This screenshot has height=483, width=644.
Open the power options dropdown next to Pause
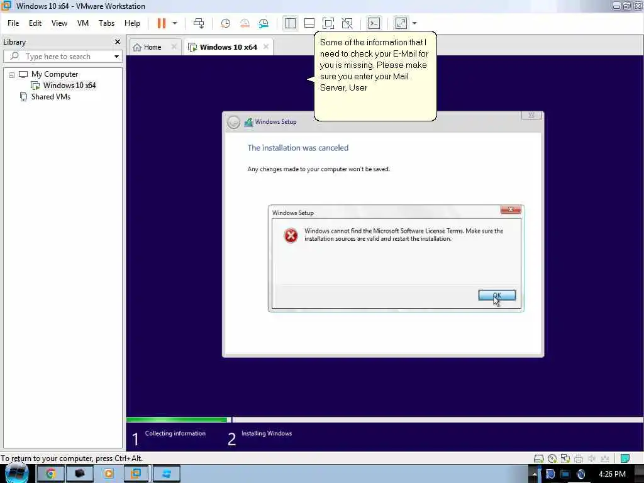tap(175, 23)
